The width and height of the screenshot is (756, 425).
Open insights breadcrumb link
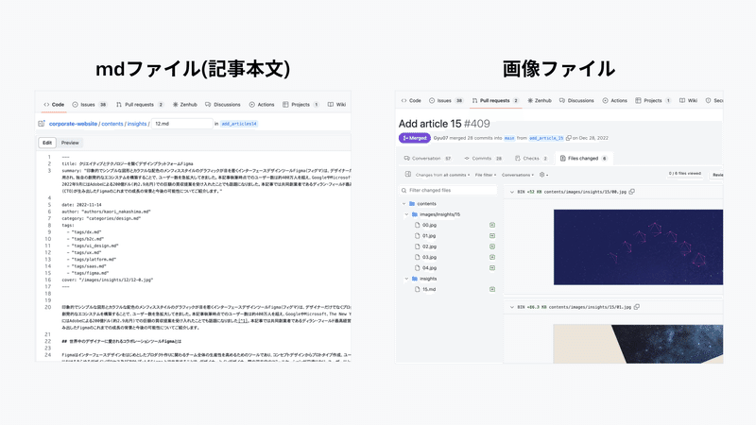coord(137,124)
